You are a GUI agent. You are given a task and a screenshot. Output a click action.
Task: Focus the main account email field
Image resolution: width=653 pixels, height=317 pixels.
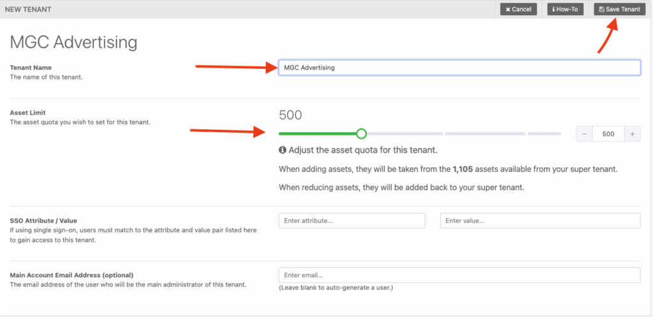tap(459, 275)
